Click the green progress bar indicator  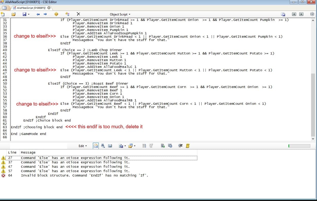299,146
